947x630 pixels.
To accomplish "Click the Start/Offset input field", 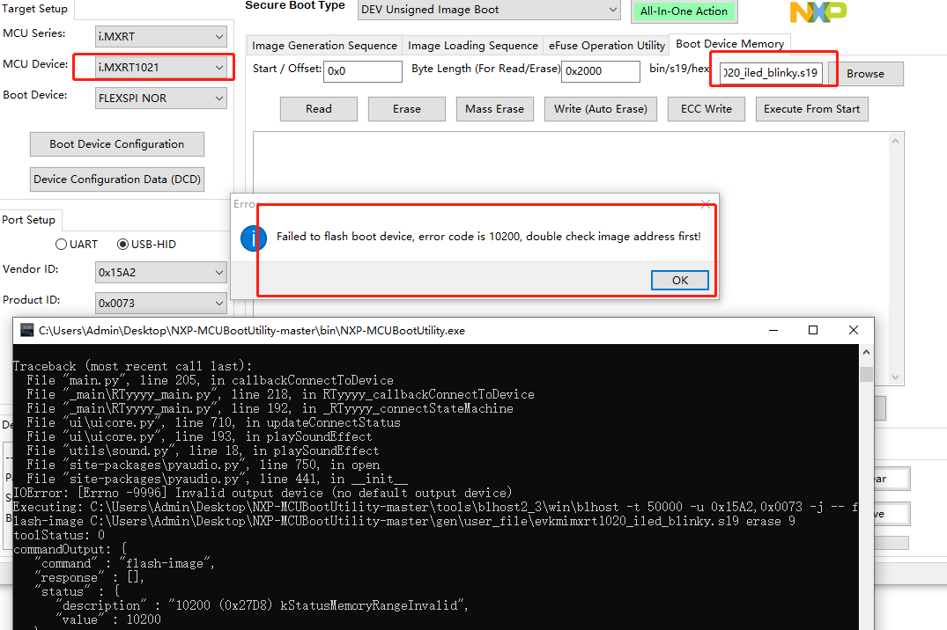I will click(362, 70).
